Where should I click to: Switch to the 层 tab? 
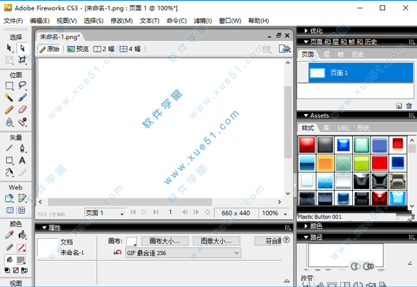327,54
